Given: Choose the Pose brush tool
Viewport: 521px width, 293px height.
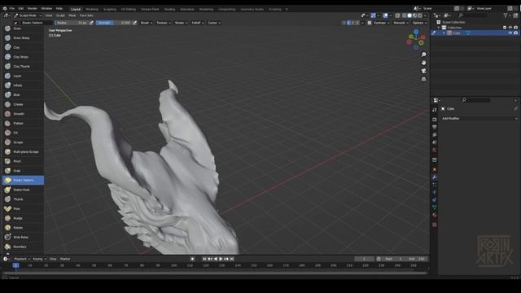Looking at the screenshot, I should [x=23, y=208].
